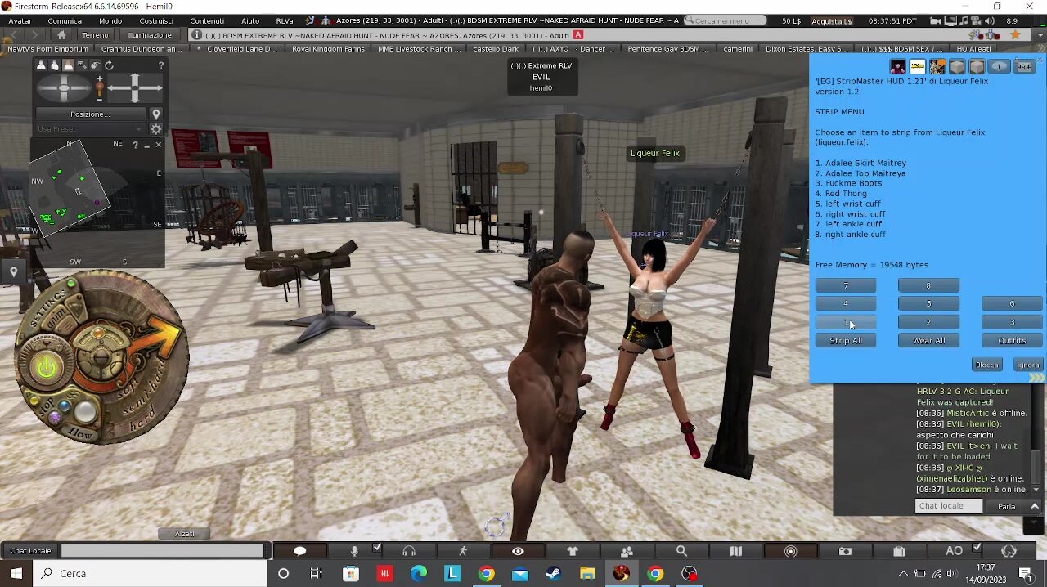
Task: Expand the Usa Preset dropdown
Action: (x=90, y=129)
